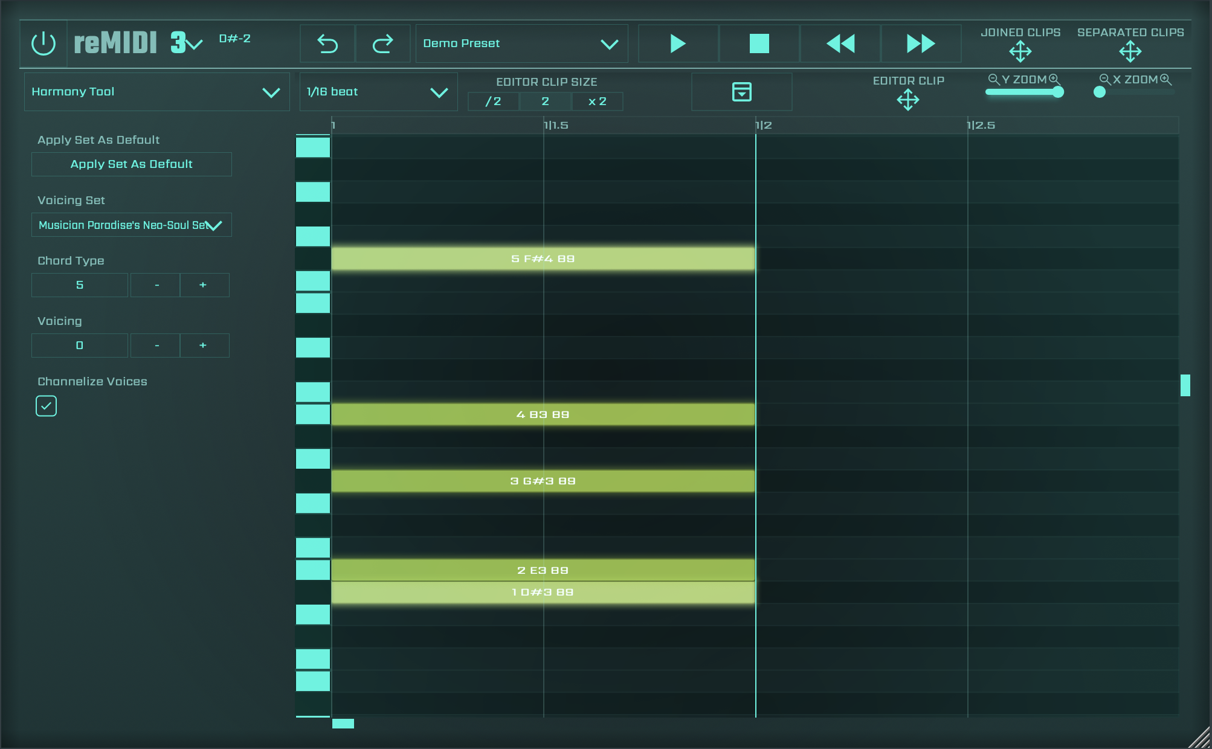Viewport: 1212px width, 749px height.
Task: Click the archive box icon button
Action: pyautogui.click(x=741, y=92)
